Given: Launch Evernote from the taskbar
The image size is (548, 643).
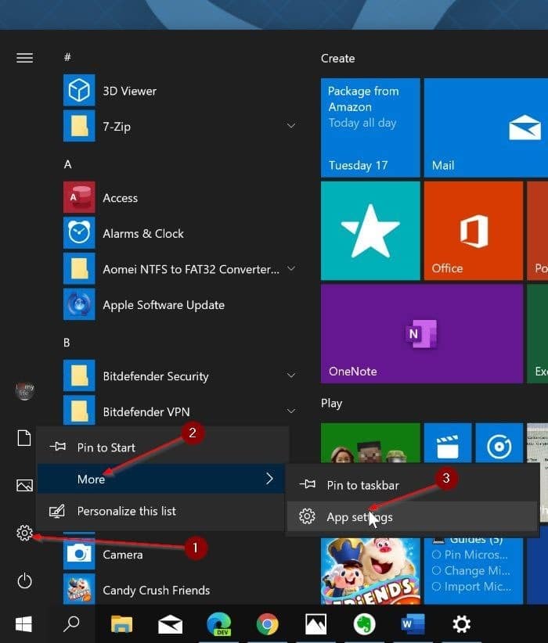Looking at the screenshot, I should 364,624.
